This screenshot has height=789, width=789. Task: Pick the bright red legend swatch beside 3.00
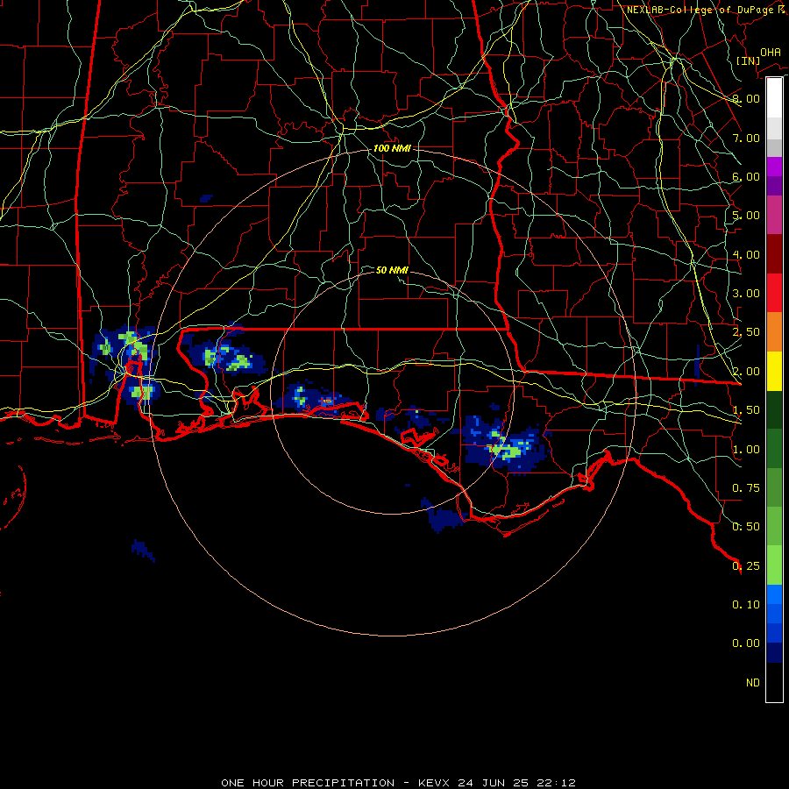(774, 293)
